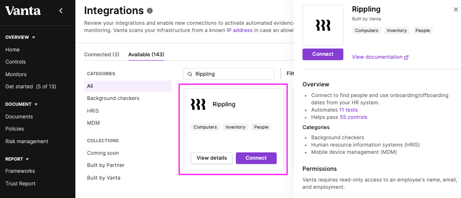Select the Available (143) tab

(146, 54)
